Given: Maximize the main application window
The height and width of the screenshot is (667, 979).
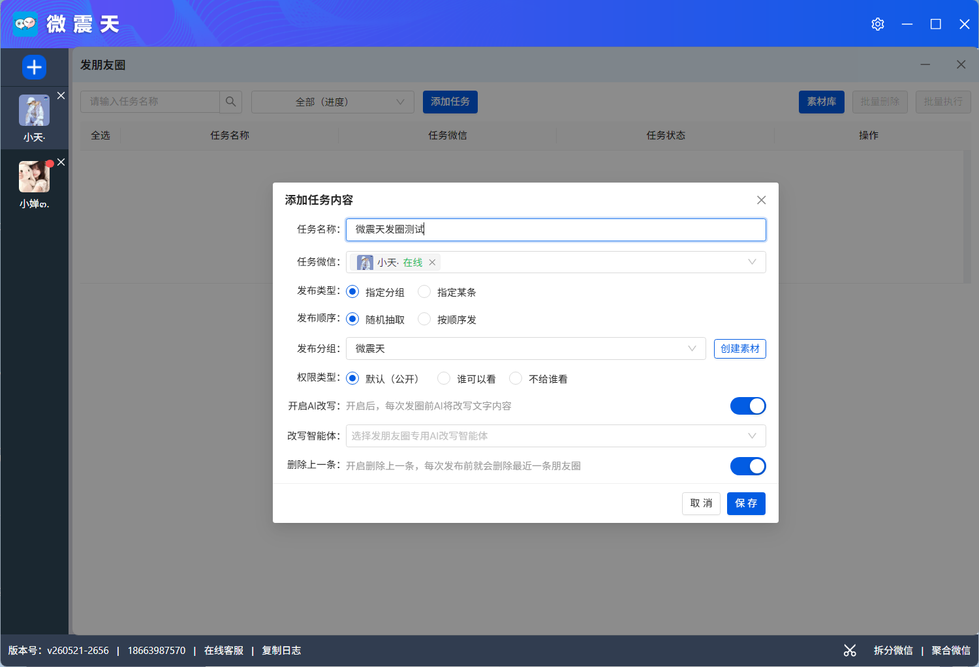Looking at the screenshot, I should tap(936, 24).
